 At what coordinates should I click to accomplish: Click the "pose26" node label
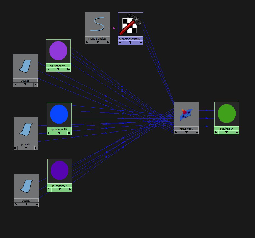[x=26, y=144]
